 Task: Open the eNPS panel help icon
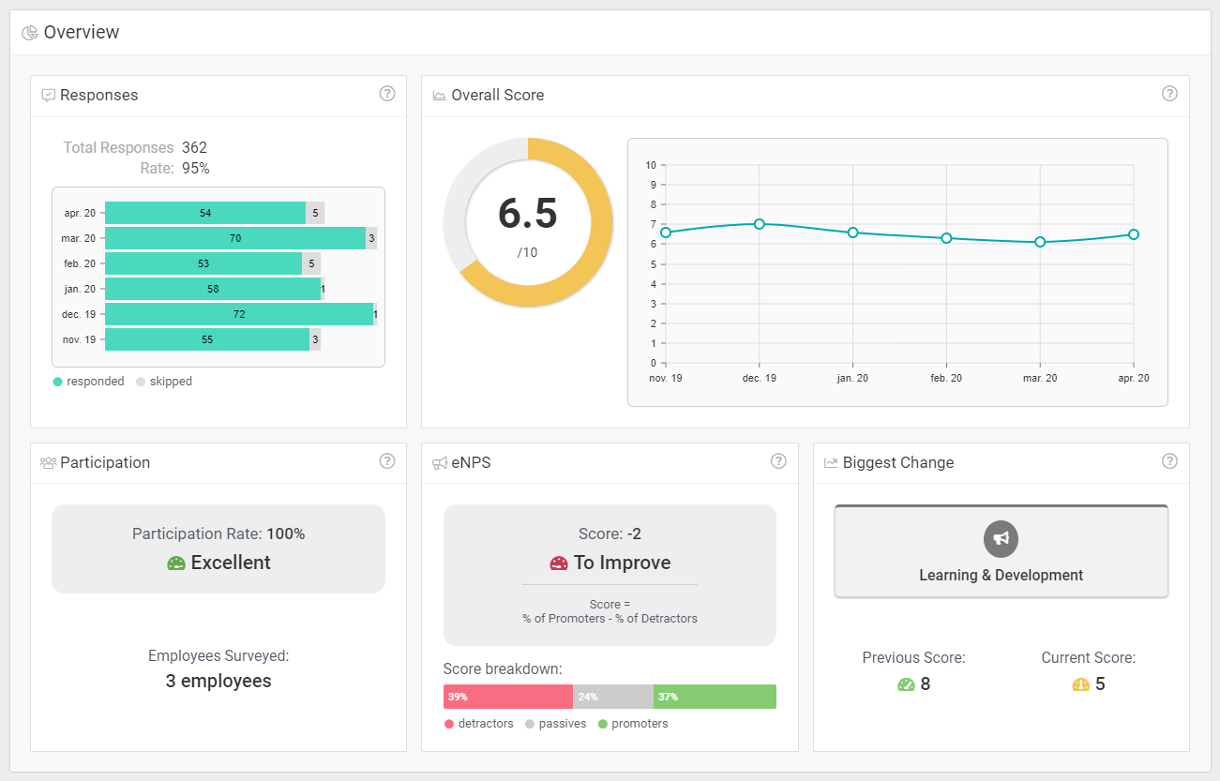coord(778,461)
